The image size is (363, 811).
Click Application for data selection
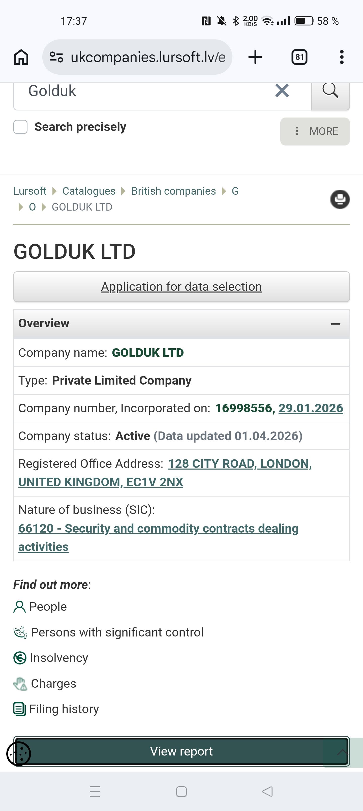click(x=181, y=287)
